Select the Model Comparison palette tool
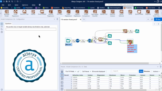The height and width of the screenshot is (91, 162). tap(86, 13)
